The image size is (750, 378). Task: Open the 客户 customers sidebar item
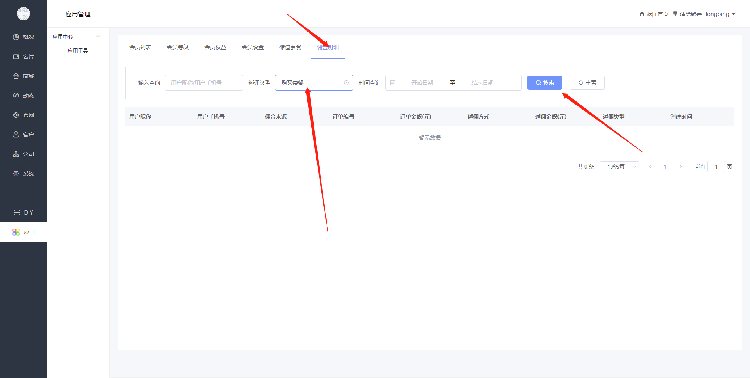click(x=23, y=135)
